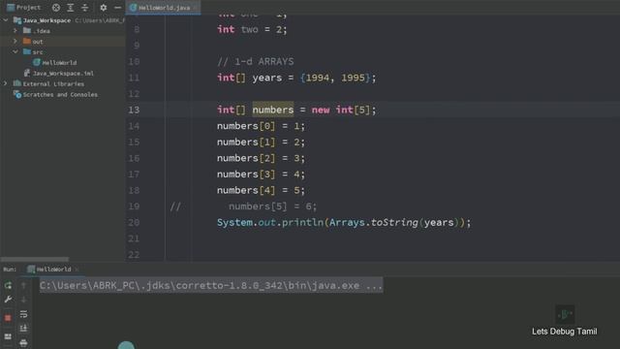Click the down arrow in Run console
The width and height of the screenshot is (620, 349).
pyautogui.click(x=23, y=300)
